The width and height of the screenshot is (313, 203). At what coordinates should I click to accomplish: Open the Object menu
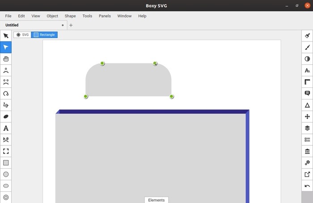click(52, 16)
